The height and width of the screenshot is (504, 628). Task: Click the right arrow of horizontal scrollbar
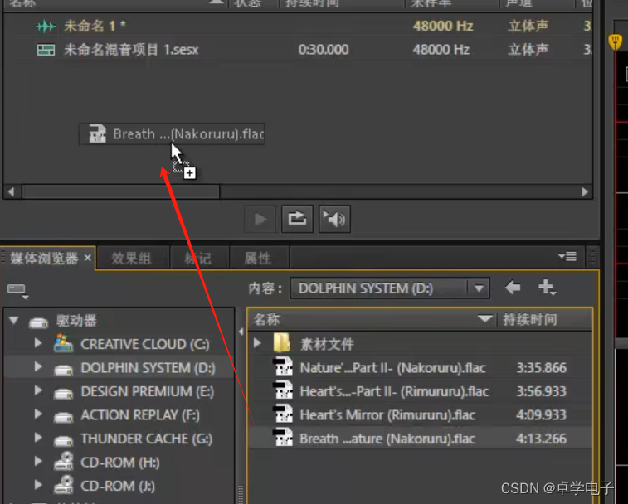pyautogui.click(x=585, y=191)
